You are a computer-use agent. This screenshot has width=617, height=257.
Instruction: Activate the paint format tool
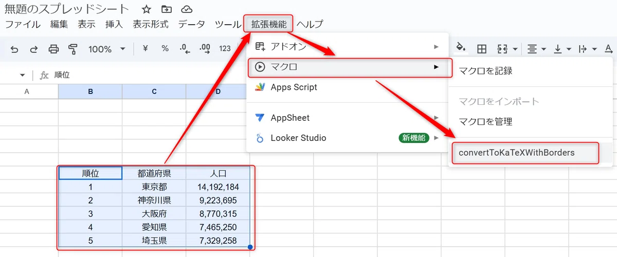pos(72,49)
